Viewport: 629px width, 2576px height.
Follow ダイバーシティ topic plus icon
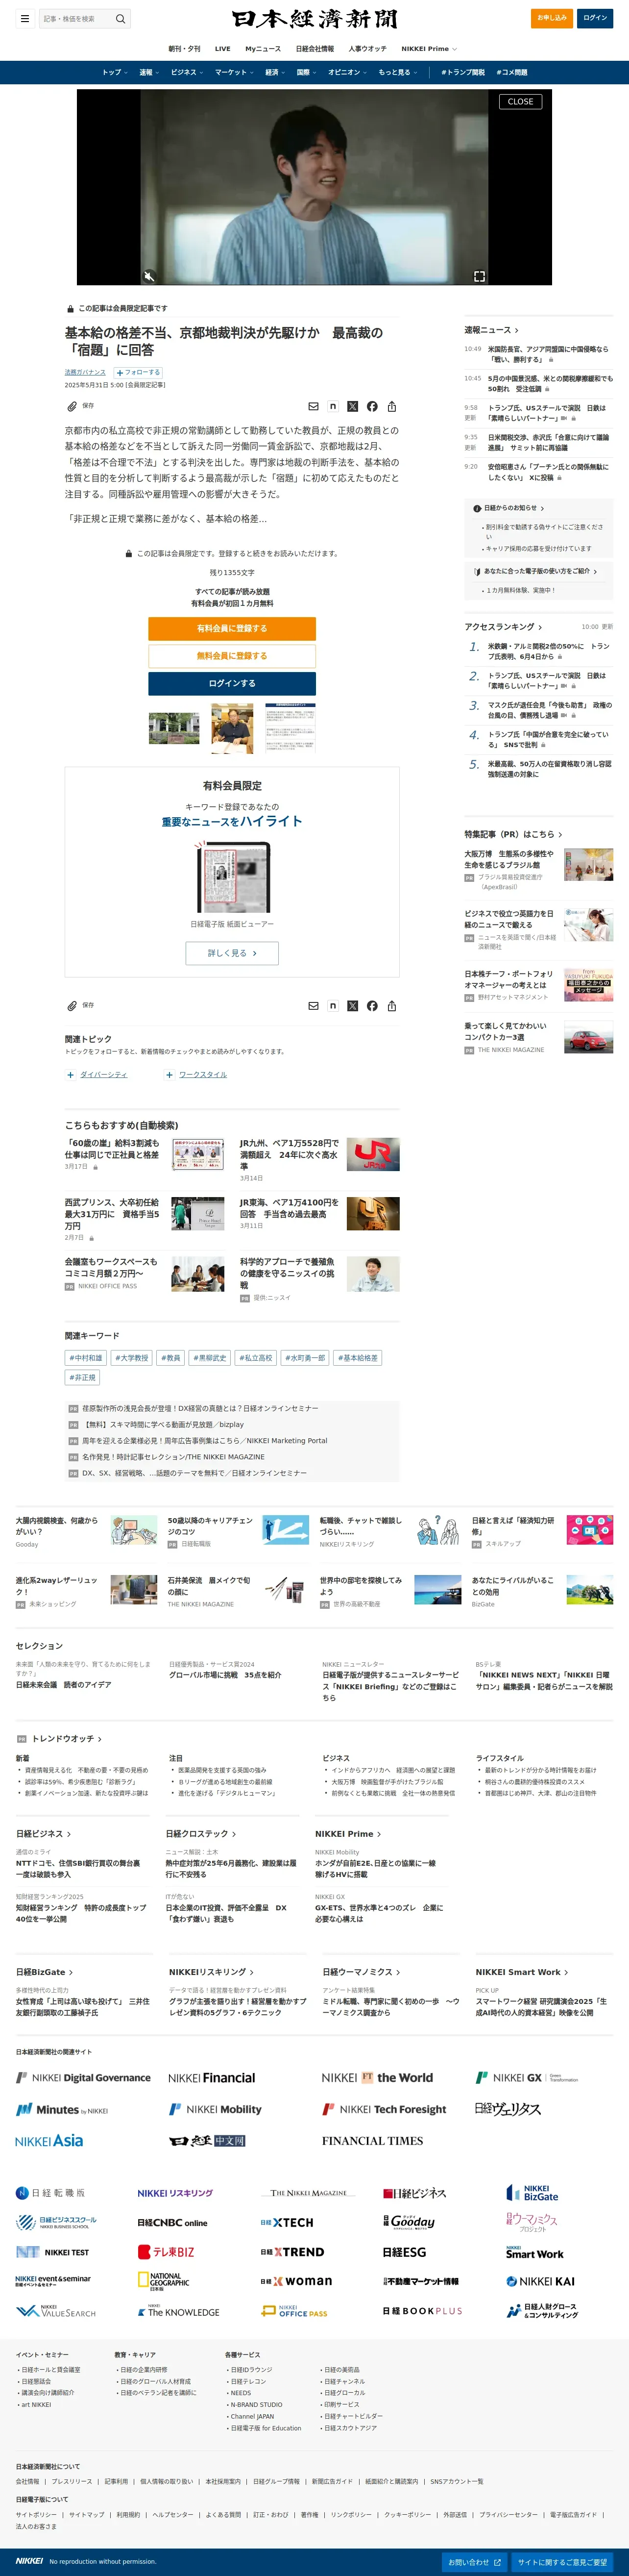pyautogui.click(x=70, y=1075)
